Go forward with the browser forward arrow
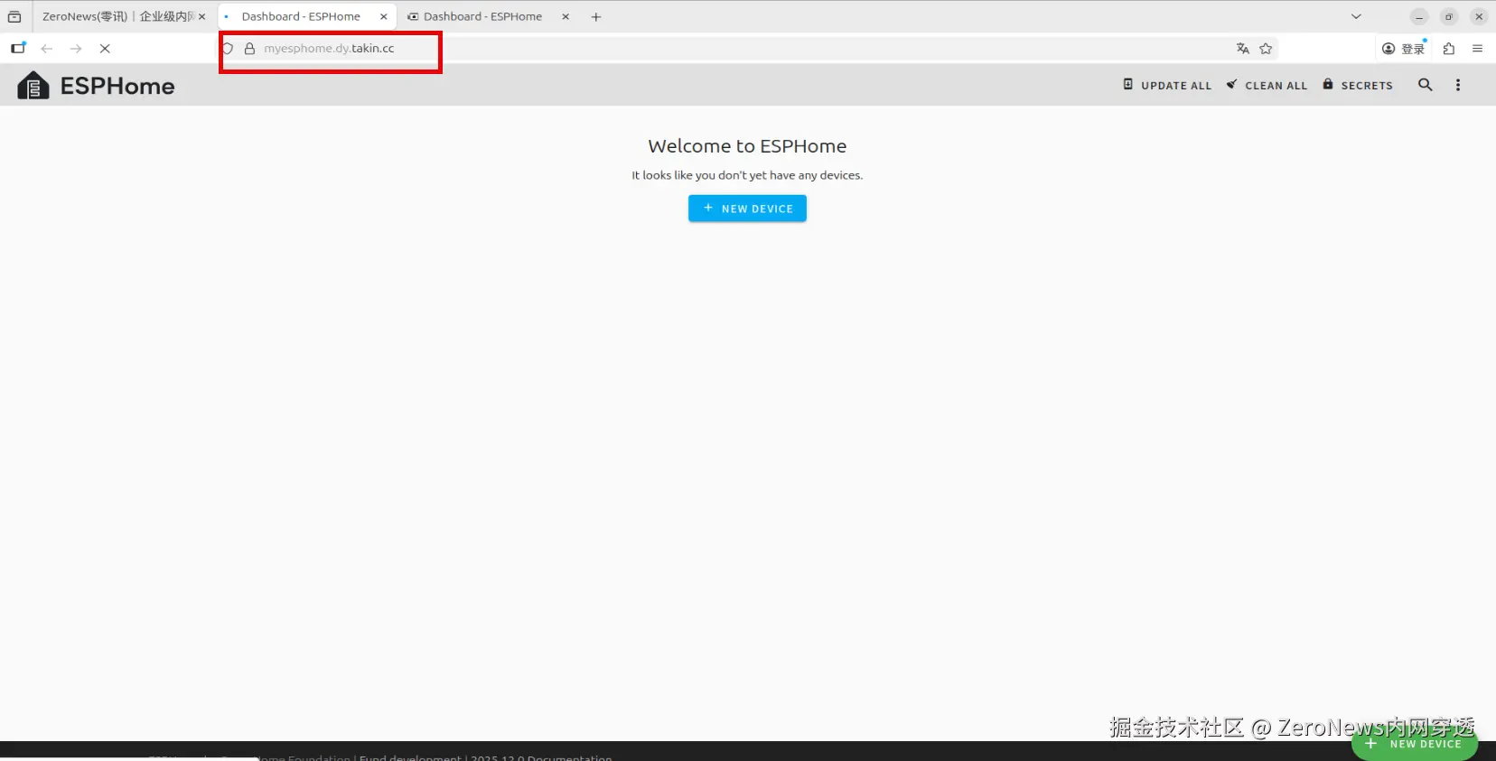The image size is (1496, 761). coord(76,49)
